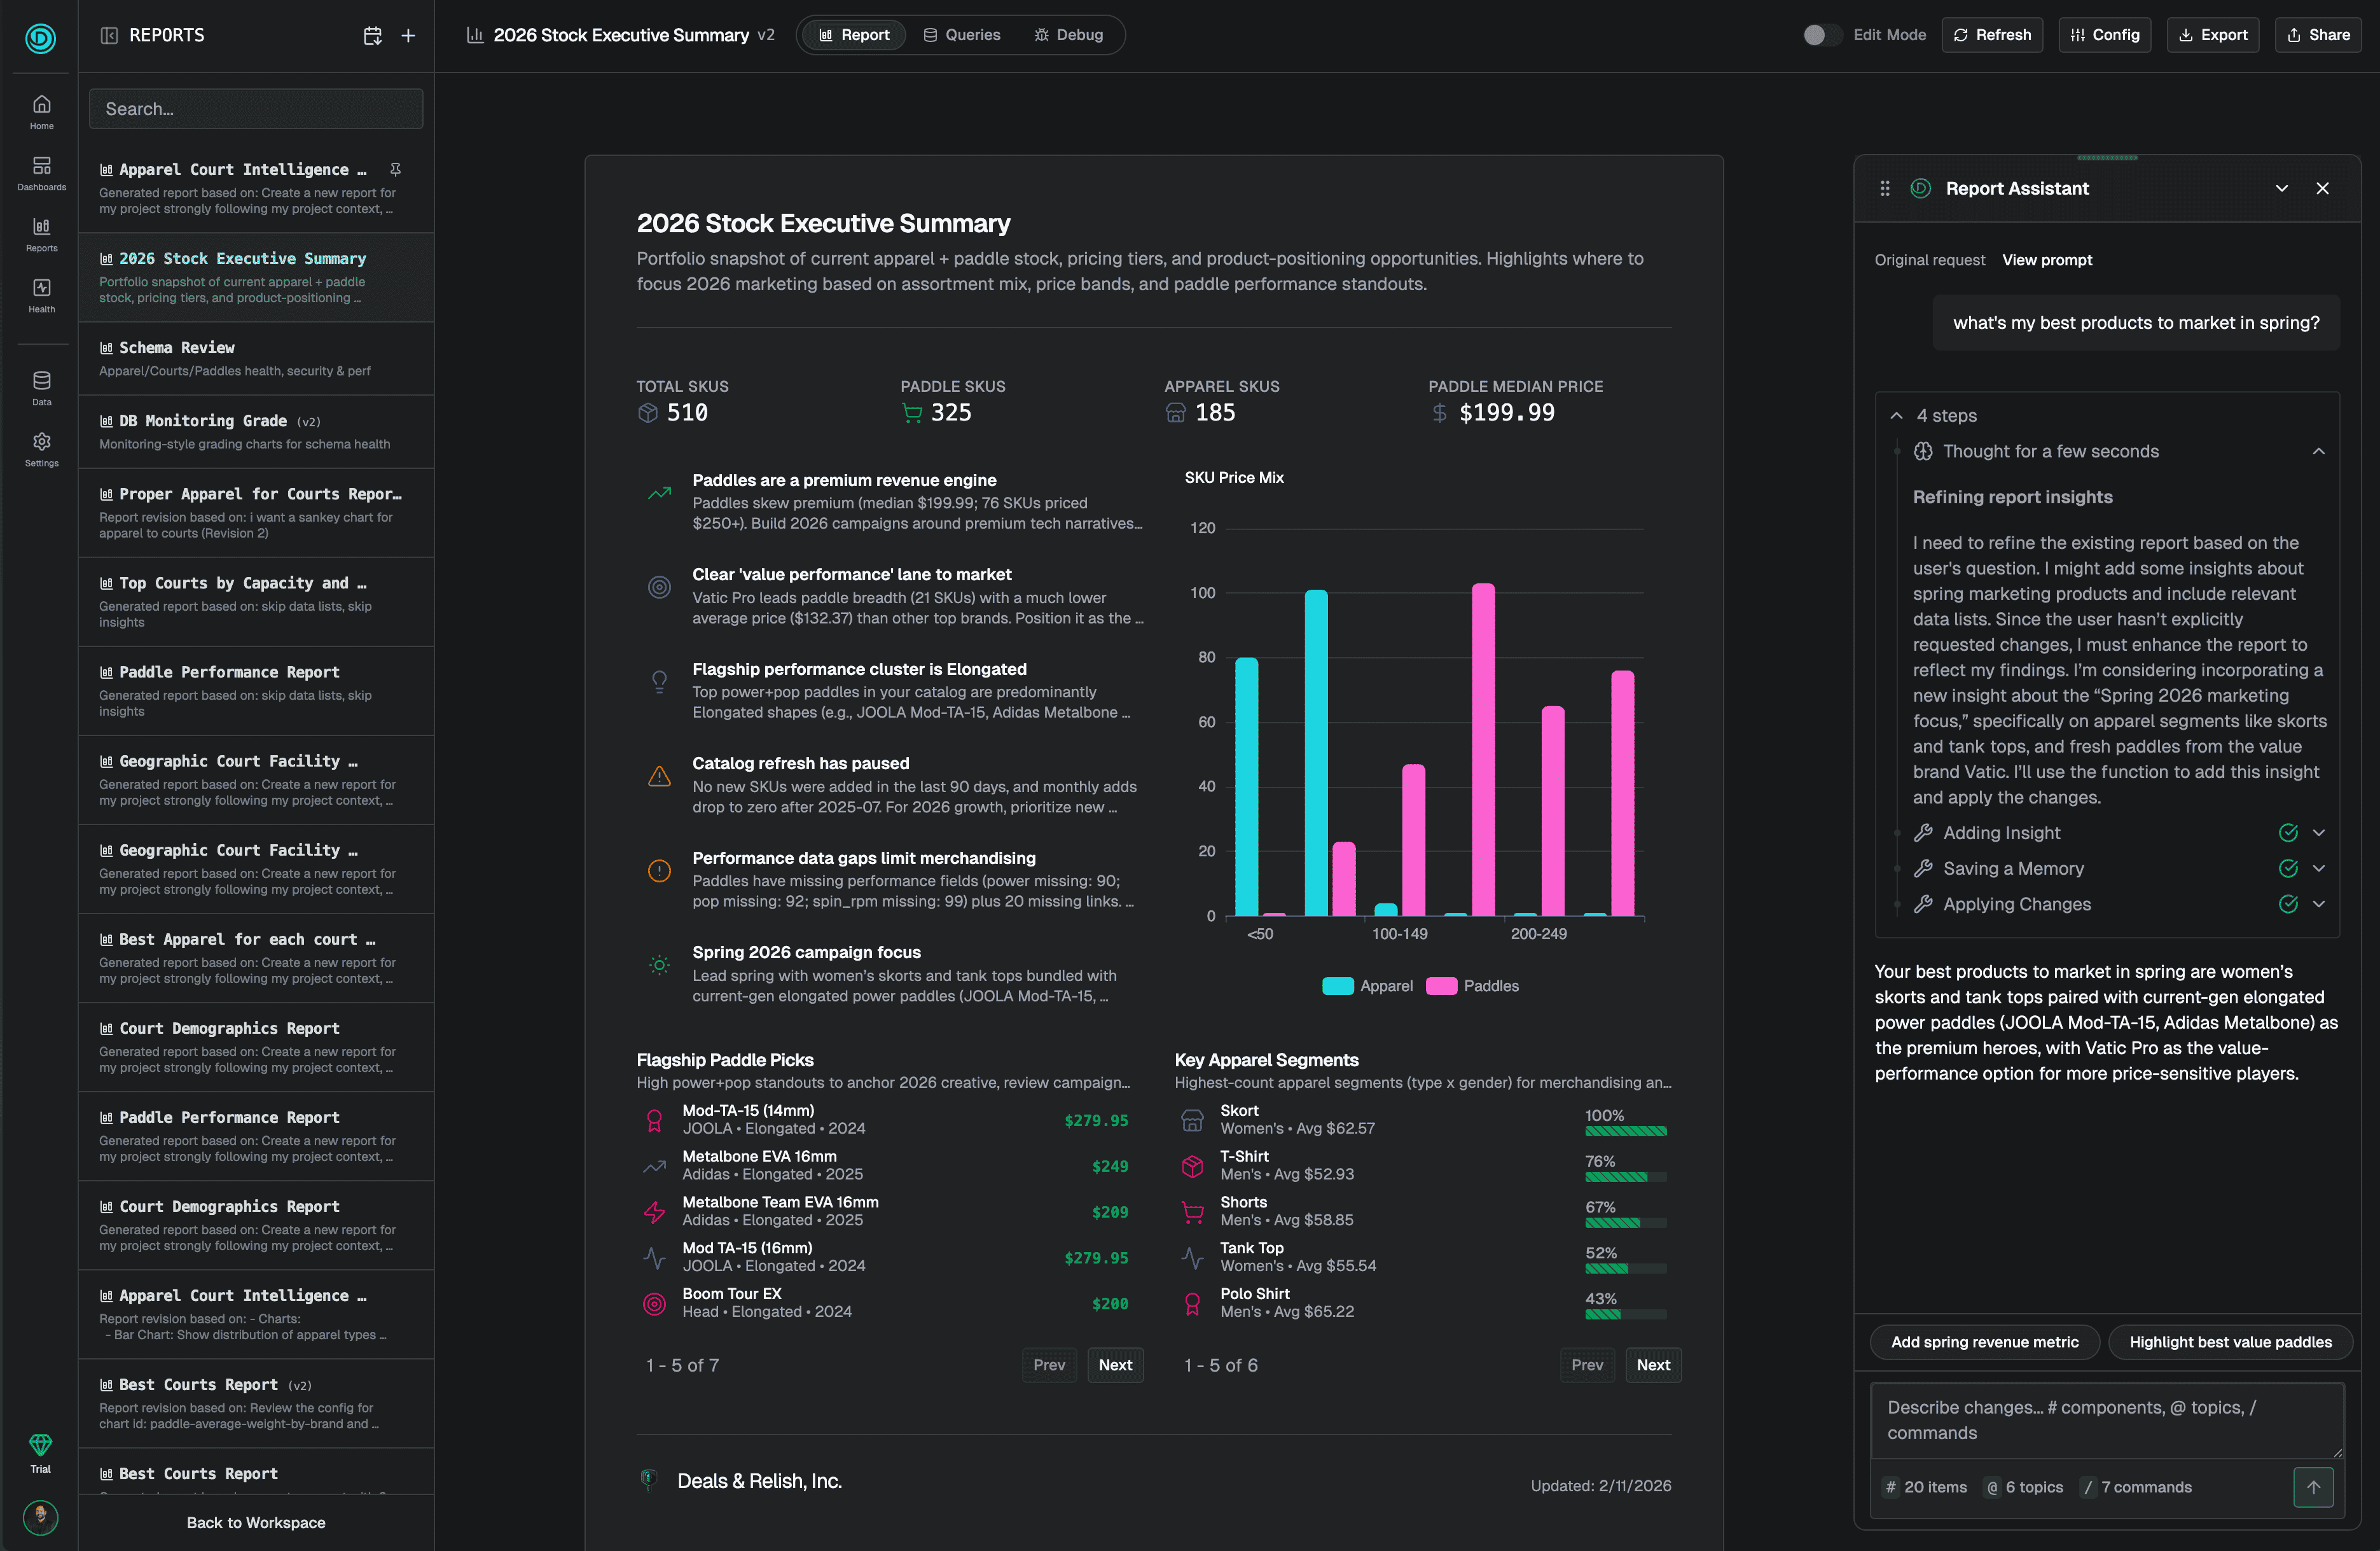This screenshot has height=1551, width=2380.
Task: Unpin the Apparel Court Intelligence report
Action: (395, 169)
